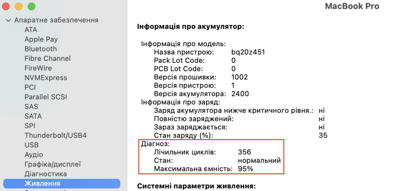Click Parallel SCSI in the sidebar
Screen dimensions: 413x191
click(x=46, y=97)
